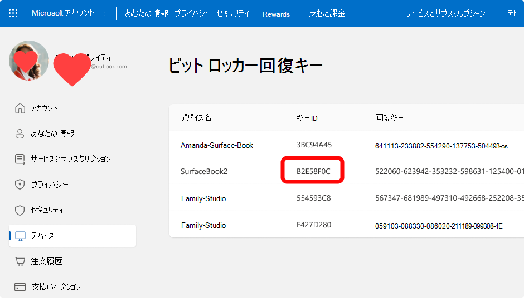The height and width of the screenshot is (298, 524).
Task: Go to アカウント in the sidebar
Action: tap(44, 108)
